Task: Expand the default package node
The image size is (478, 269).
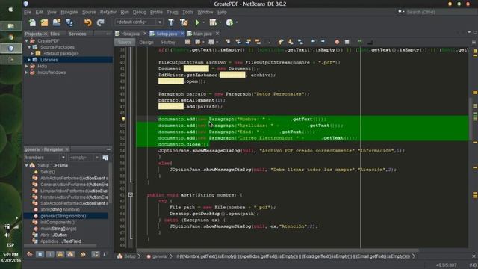Action: [32, 53]
